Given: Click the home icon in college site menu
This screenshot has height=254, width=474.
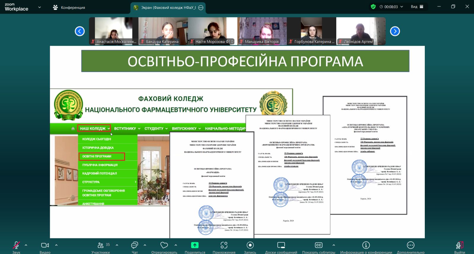Looking at the screenshot, I should pos(73,129).
